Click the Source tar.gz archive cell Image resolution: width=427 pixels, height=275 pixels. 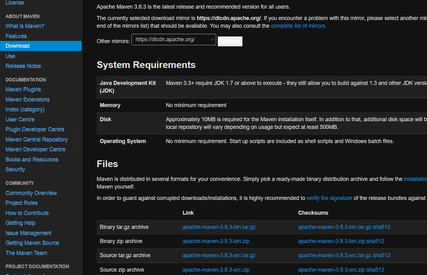125,255
